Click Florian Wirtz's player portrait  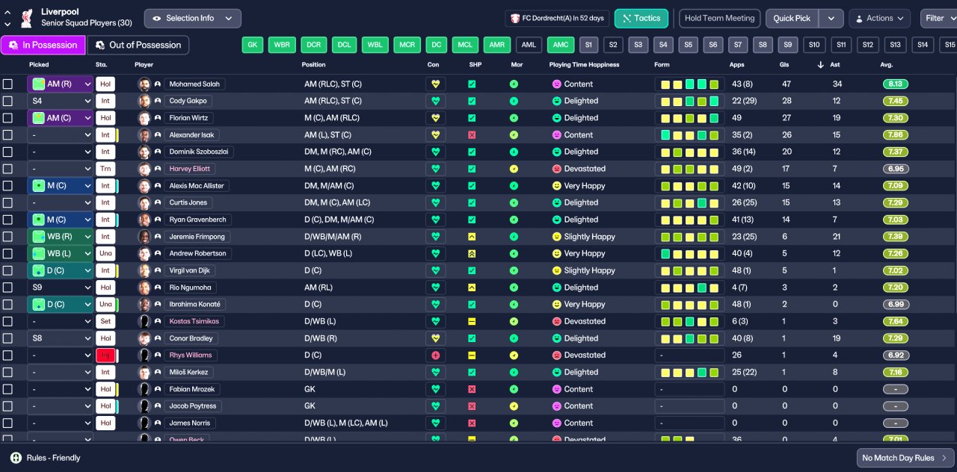144,118
